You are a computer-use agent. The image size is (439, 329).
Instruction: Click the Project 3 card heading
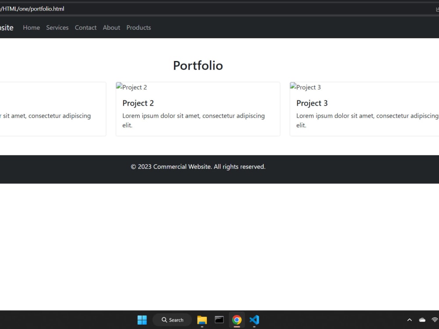(x=312, y=103)
